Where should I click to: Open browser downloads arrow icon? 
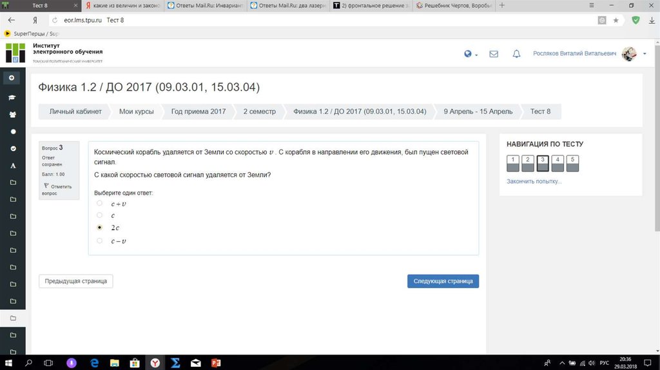pos(652,20)
